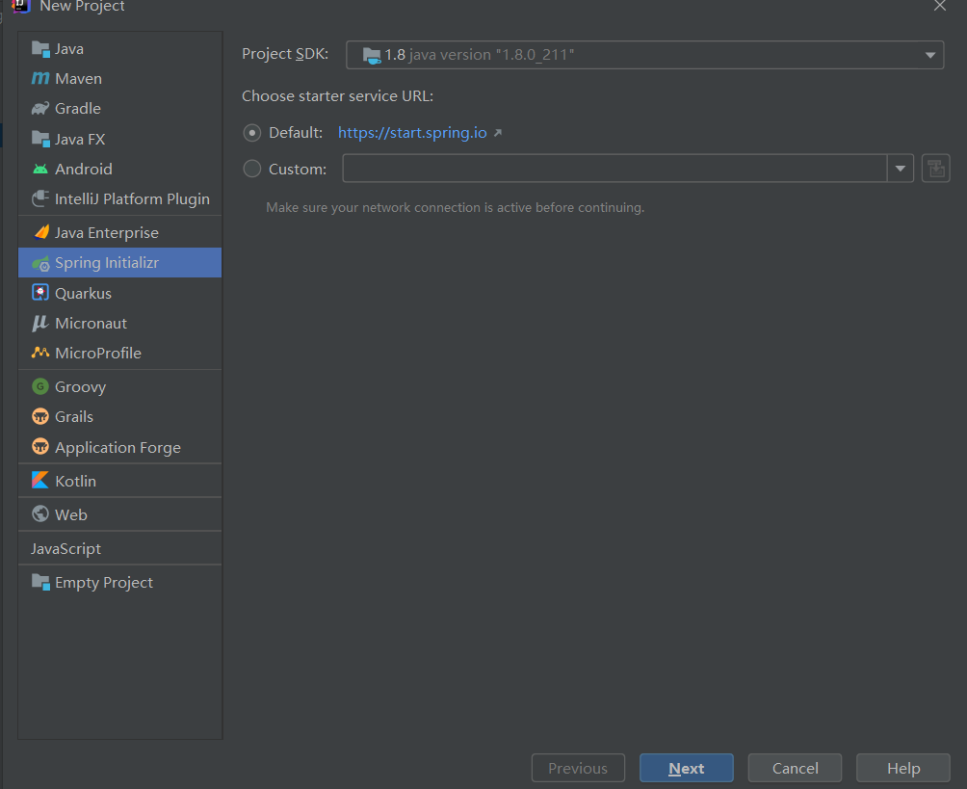The width and height of the screenshot is (967, 789).
Task: Click the Android robot icon
Action: 39,170
